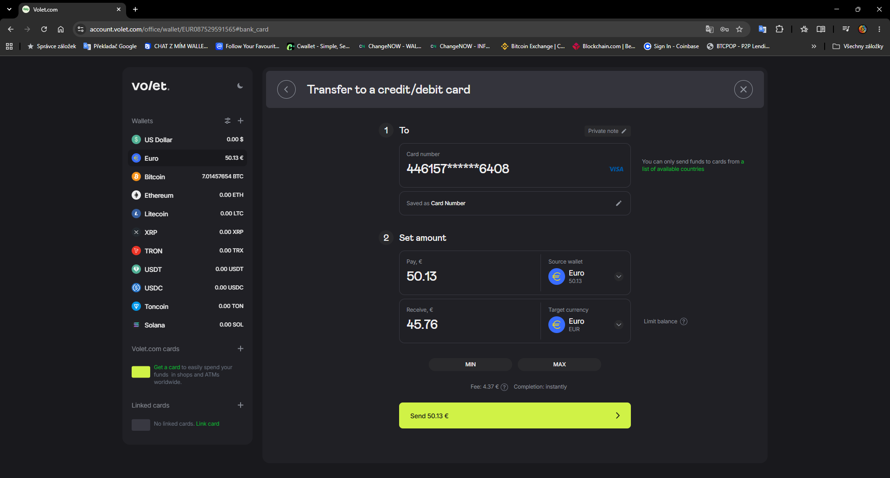890x478 pixels.
Task: Open the USDC wallet
Action: [x=187, y=288]
